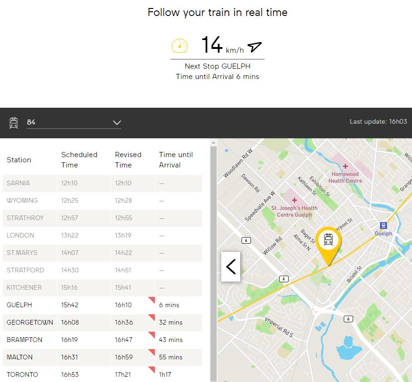Viewport: 412px width, 382px height.
Task: Select the GUELPH station row
Action: [x=102, y=305]
